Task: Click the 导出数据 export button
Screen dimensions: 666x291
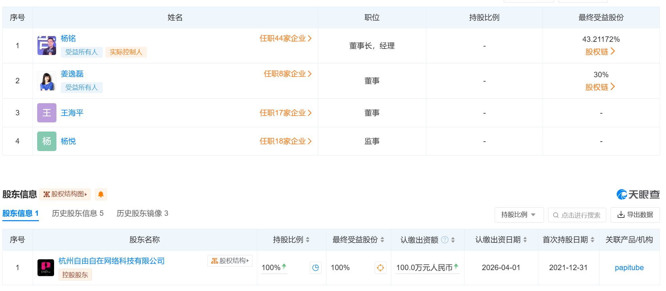Action: (635, 215)
